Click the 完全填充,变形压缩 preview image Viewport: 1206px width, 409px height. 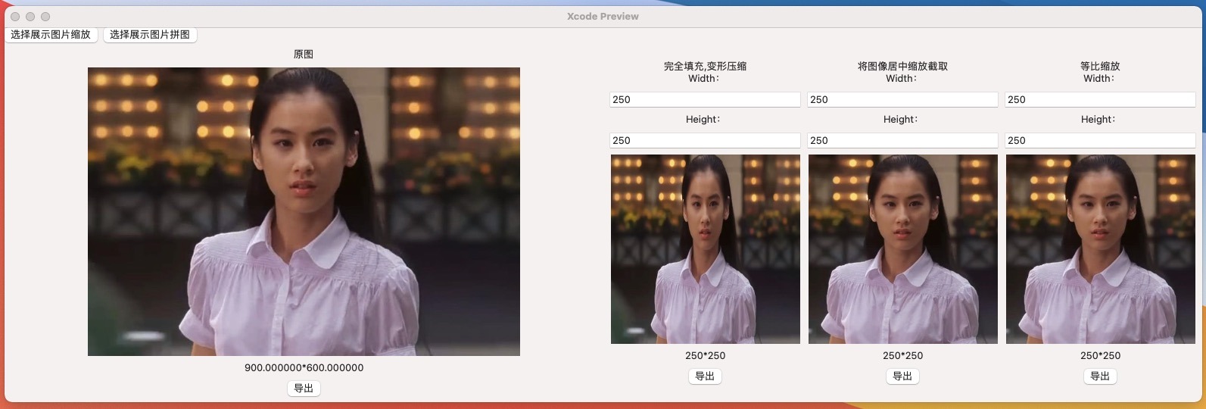coord(705,249)
